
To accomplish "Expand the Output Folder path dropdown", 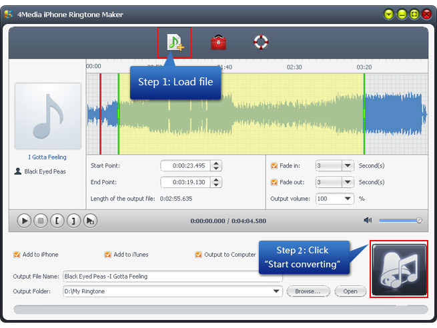I will [277, 291].
